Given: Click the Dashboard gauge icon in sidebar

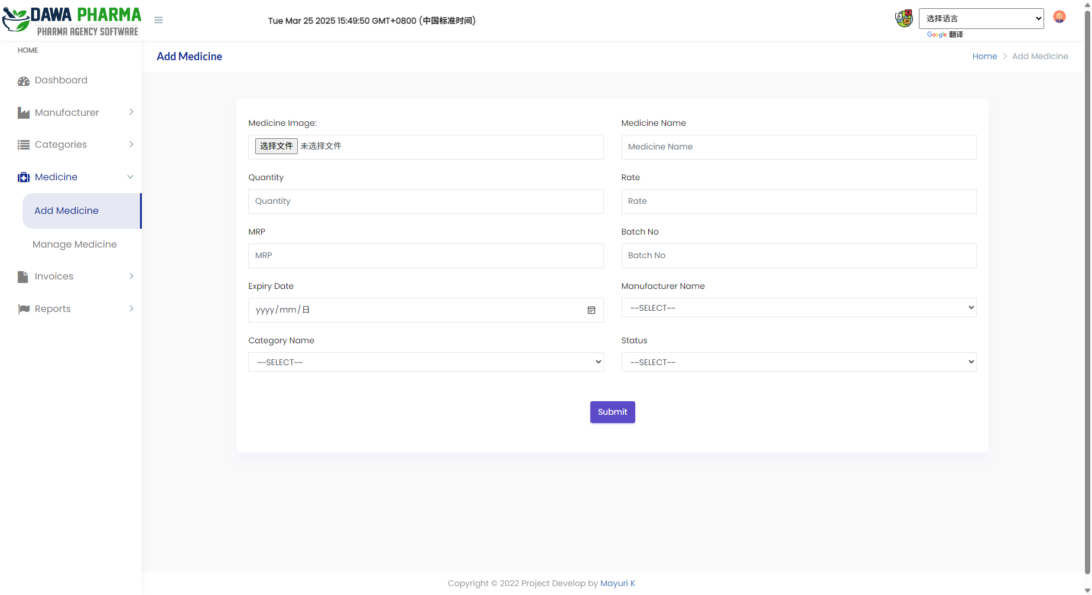Looking at the screenshot, I should (x=24, y=81).
